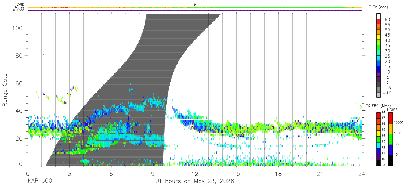Select the cyan TX frequency swatch between 12 and 13

coord(378,145)
